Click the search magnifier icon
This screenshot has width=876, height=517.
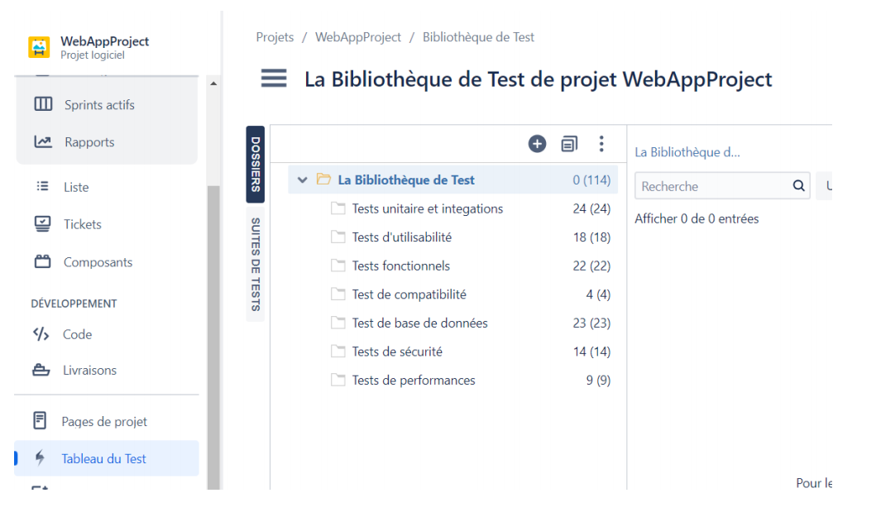pyautogui.click(x=798, y=186)
